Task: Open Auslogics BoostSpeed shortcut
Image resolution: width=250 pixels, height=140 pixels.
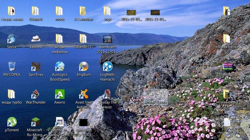Action: [60, 66]
